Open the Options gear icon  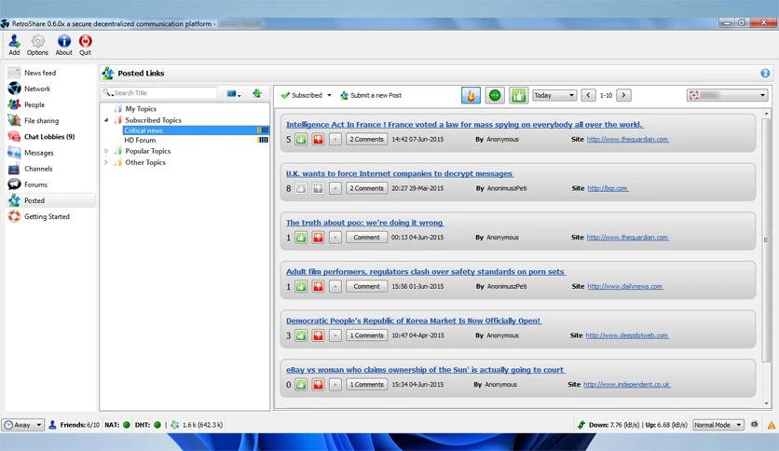click(37, 45)
